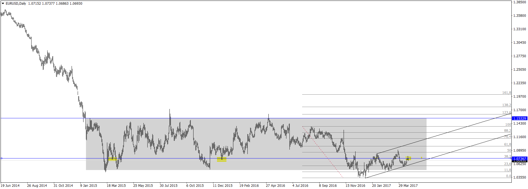Click the 1.11600 price axis label

[x=519, y=137]
